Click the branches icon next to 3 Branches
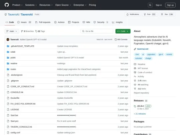180x135 pixels. tap(22, 31)
